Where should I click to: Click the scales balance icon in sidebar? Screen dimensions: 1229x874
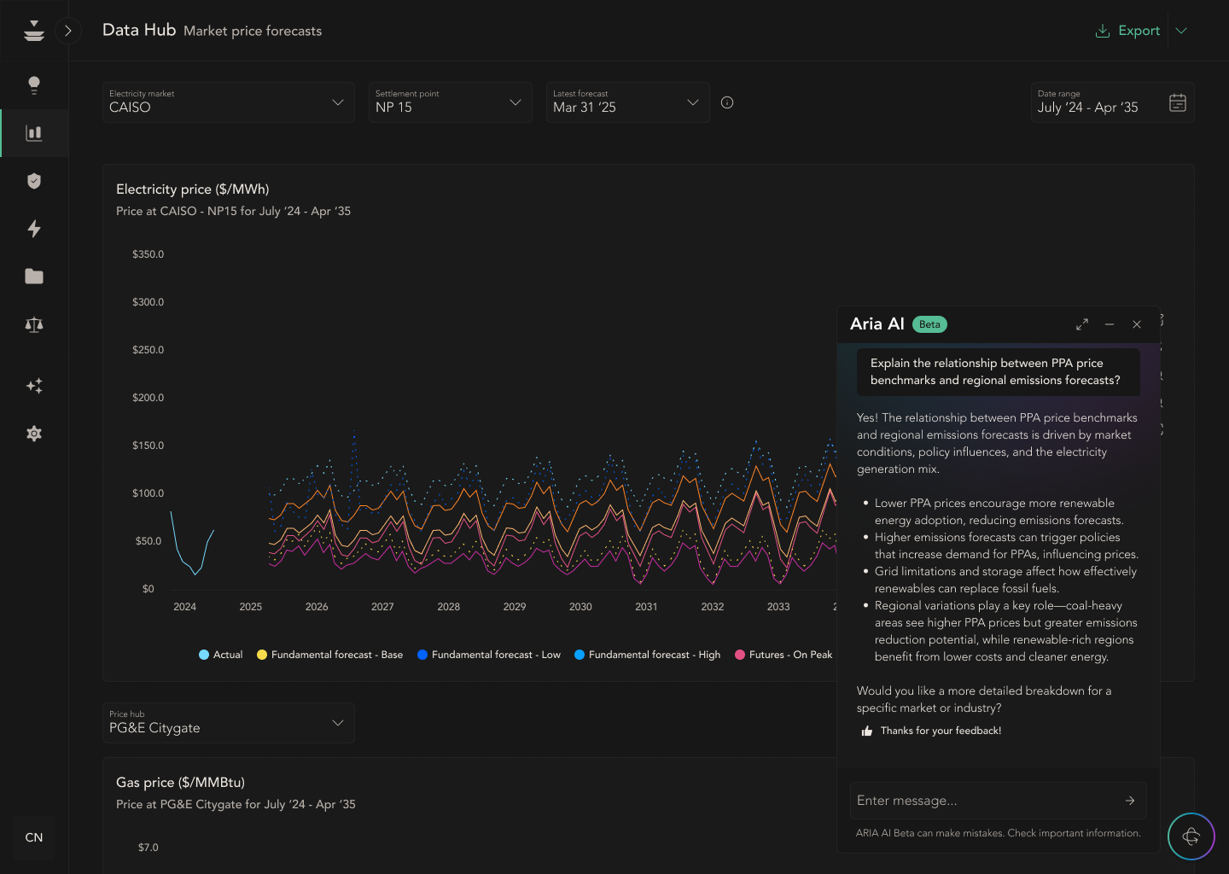click(34, 324)
